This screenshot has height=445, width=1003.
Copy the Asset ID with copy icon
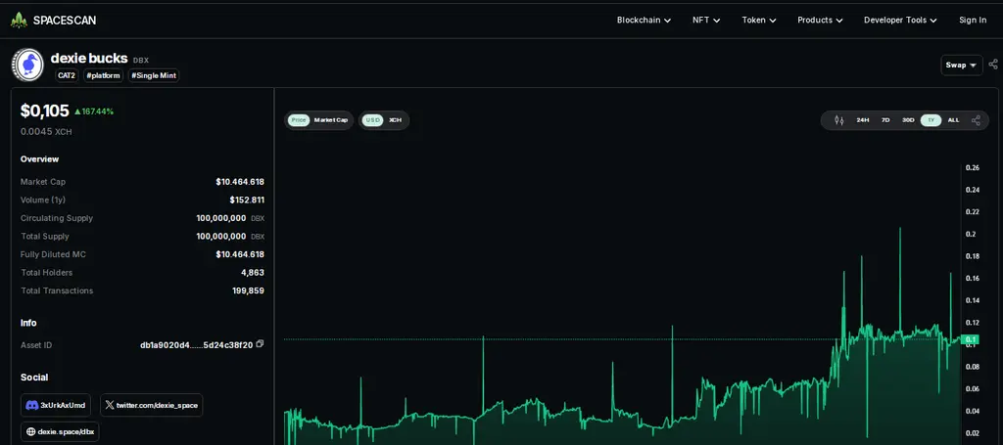[x=259, y=344]
